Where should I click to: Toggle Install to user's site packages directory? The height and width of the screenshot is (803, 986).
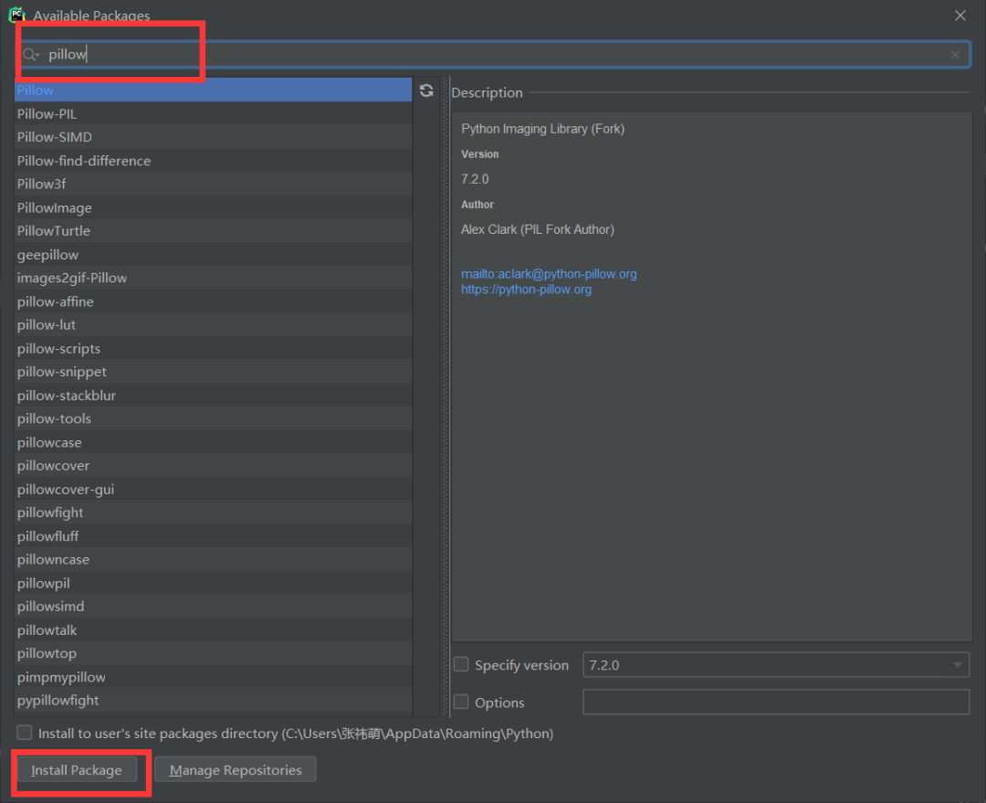[25, 733]
